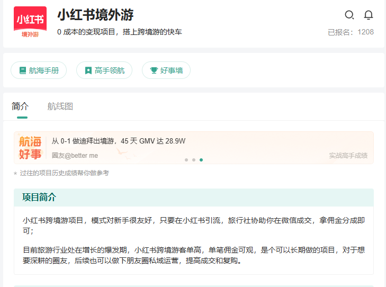Click the 航海好事 banner logo
The image size is (386, 287).
tap(30, 148)
